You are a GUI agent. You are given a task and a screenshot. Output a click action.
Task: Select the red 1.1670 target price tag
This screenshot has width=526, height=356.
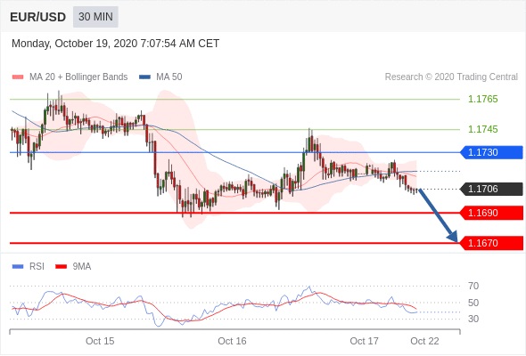point(491,243)
